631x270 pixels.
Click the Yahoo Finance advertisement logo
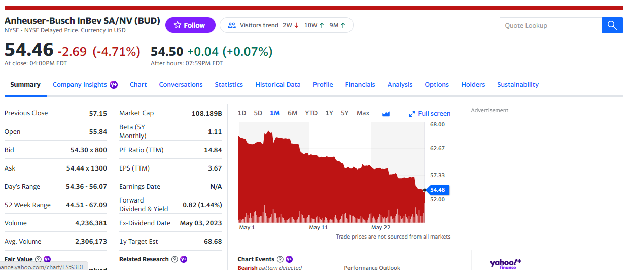506,263
